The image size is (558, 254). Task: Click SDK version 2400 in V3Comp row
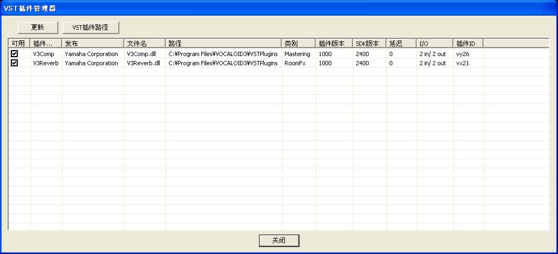362,54
